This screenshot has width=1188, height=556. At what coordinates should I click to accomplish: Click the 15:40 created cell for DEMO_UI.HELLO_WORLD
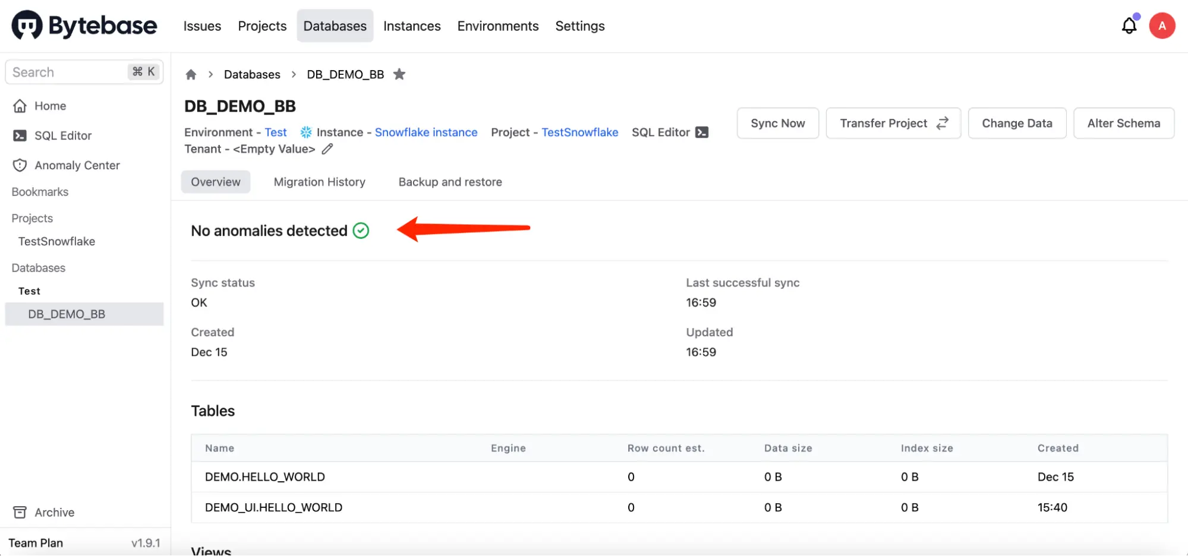pos(1052,507)
